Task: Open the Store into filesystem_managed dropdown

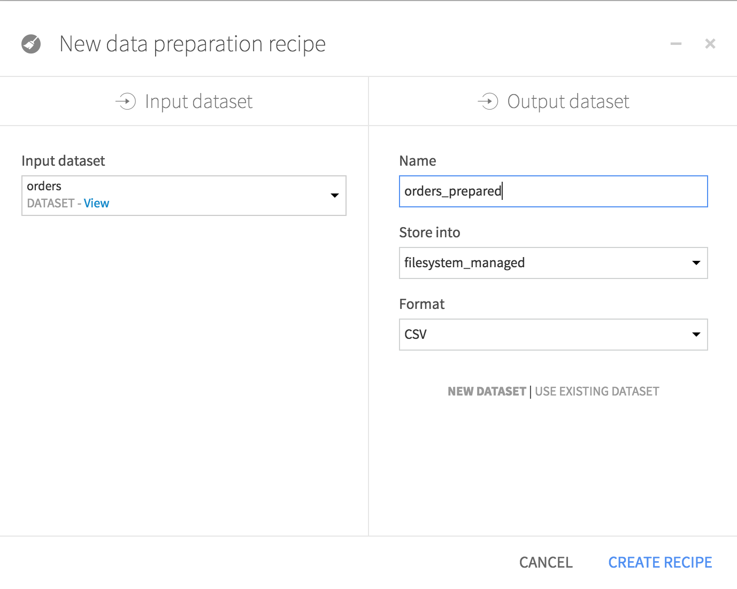Action: coord(553,262)
